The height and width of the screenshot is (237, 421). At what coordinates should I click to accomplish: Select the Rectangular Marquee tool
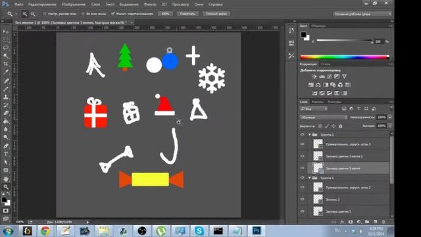coord(6,39)
